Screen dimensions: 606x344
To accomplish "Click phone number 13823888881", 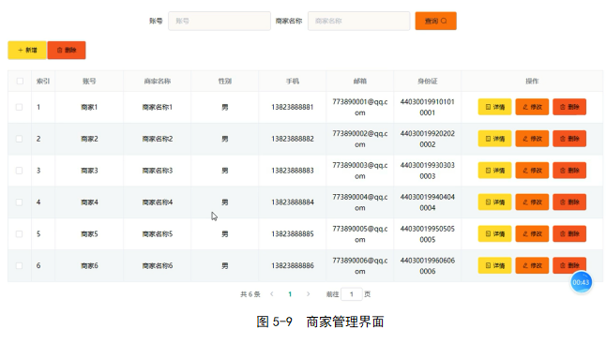I will pos(292,107).
